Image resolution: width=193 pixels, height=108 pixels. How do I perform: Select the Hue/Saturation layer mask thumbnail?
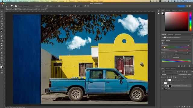(170, 86)
